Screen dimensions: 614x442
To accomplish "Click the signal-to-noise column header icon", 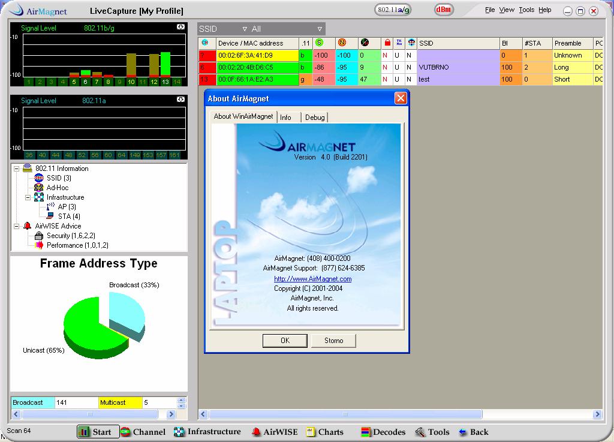I will point(365,43).
